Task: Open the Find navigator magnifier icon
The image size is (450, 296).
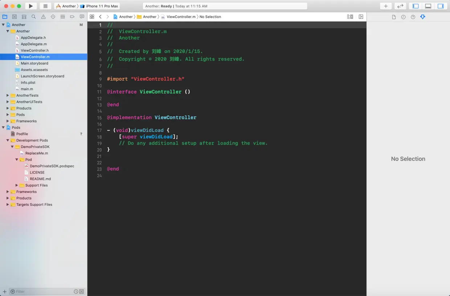Action: click(34, 17)
